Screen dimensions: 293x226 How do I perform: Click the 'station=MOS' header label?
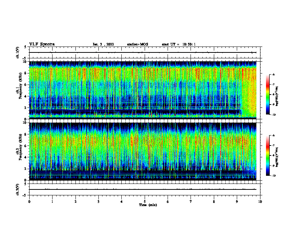point(138,44)
